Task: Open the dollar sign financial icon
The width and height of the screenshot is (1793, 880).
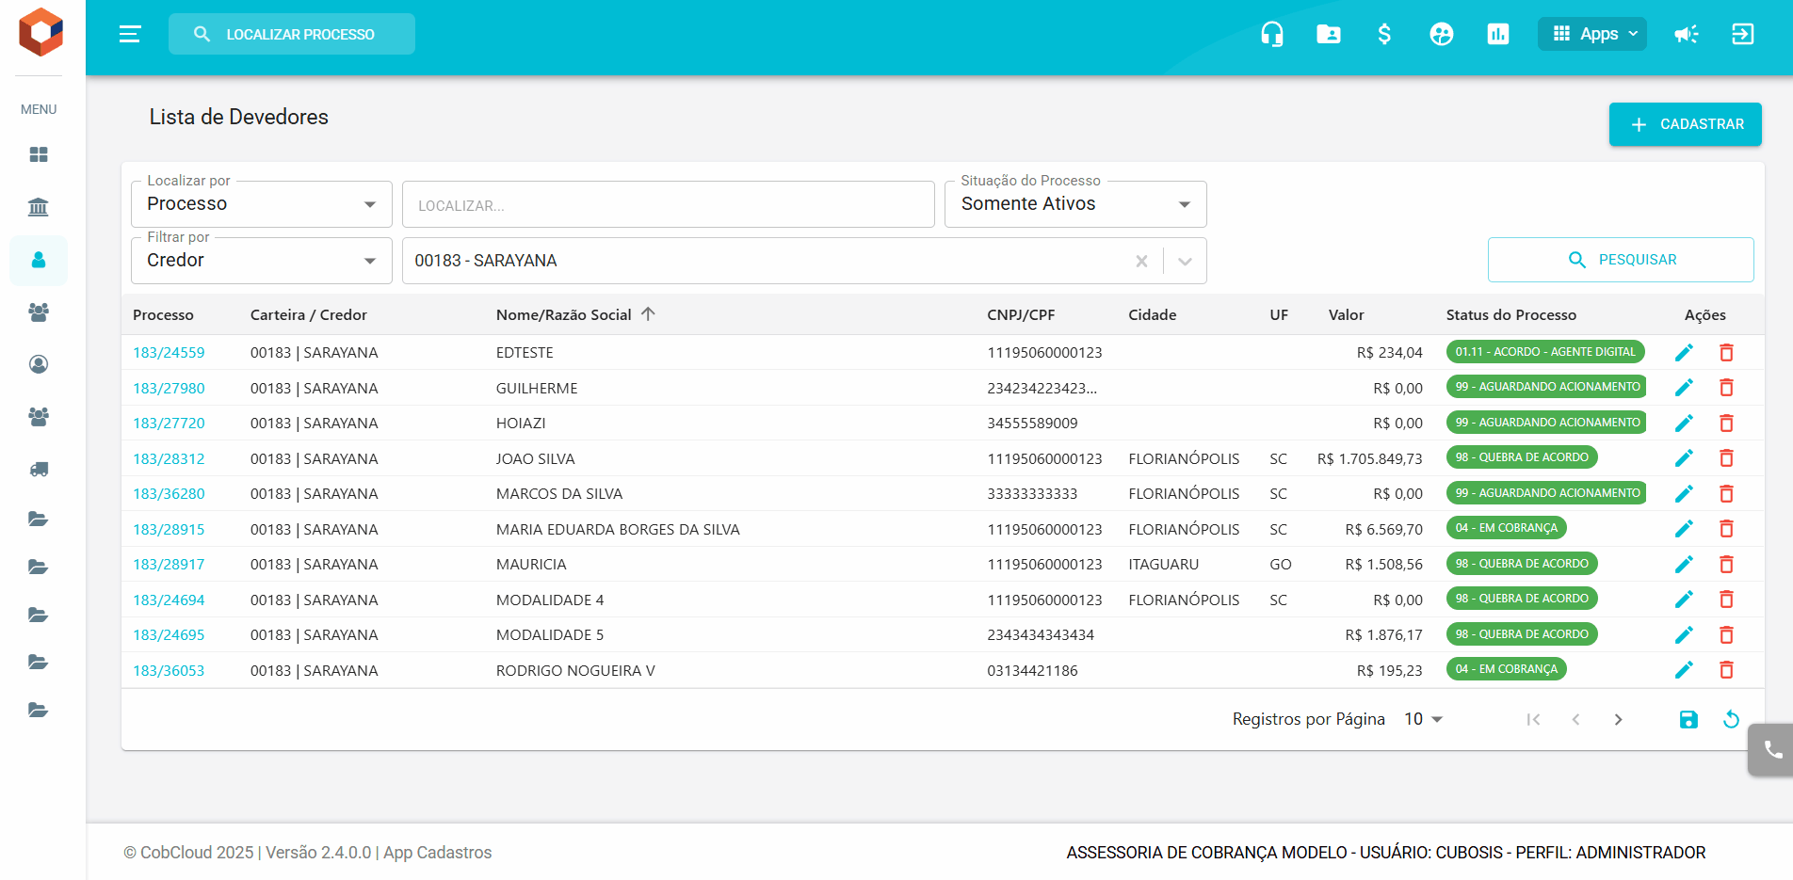Action: tap(1384, 34)
